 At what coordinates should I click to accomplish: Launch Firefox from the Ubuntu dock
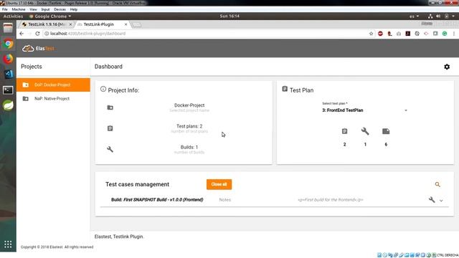8,59
